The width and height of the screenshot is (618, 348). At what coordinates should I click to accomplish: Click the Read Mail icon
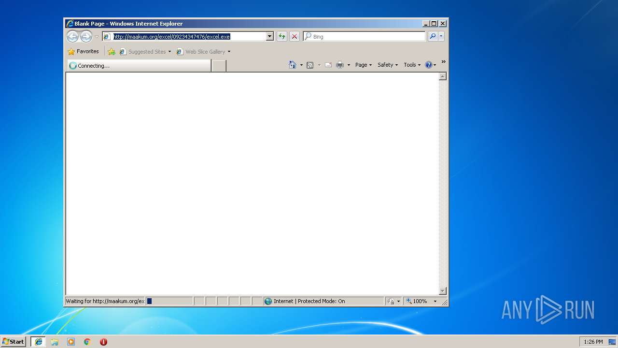click(x=328, y=65)
